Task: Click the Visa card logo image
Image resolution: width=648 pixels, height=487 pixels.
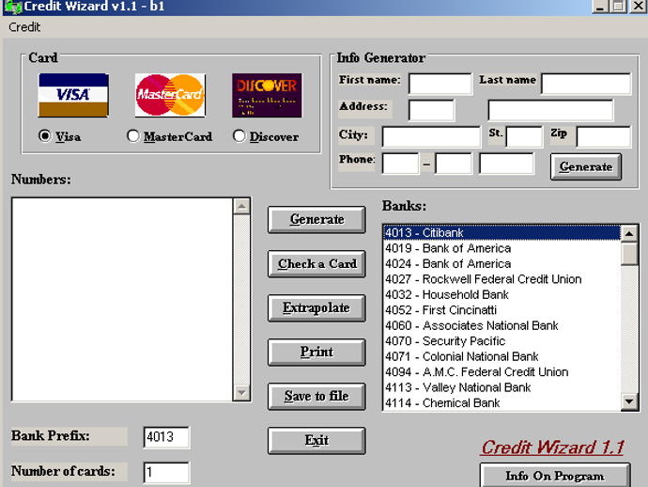Action: click(x=73, y=95)
